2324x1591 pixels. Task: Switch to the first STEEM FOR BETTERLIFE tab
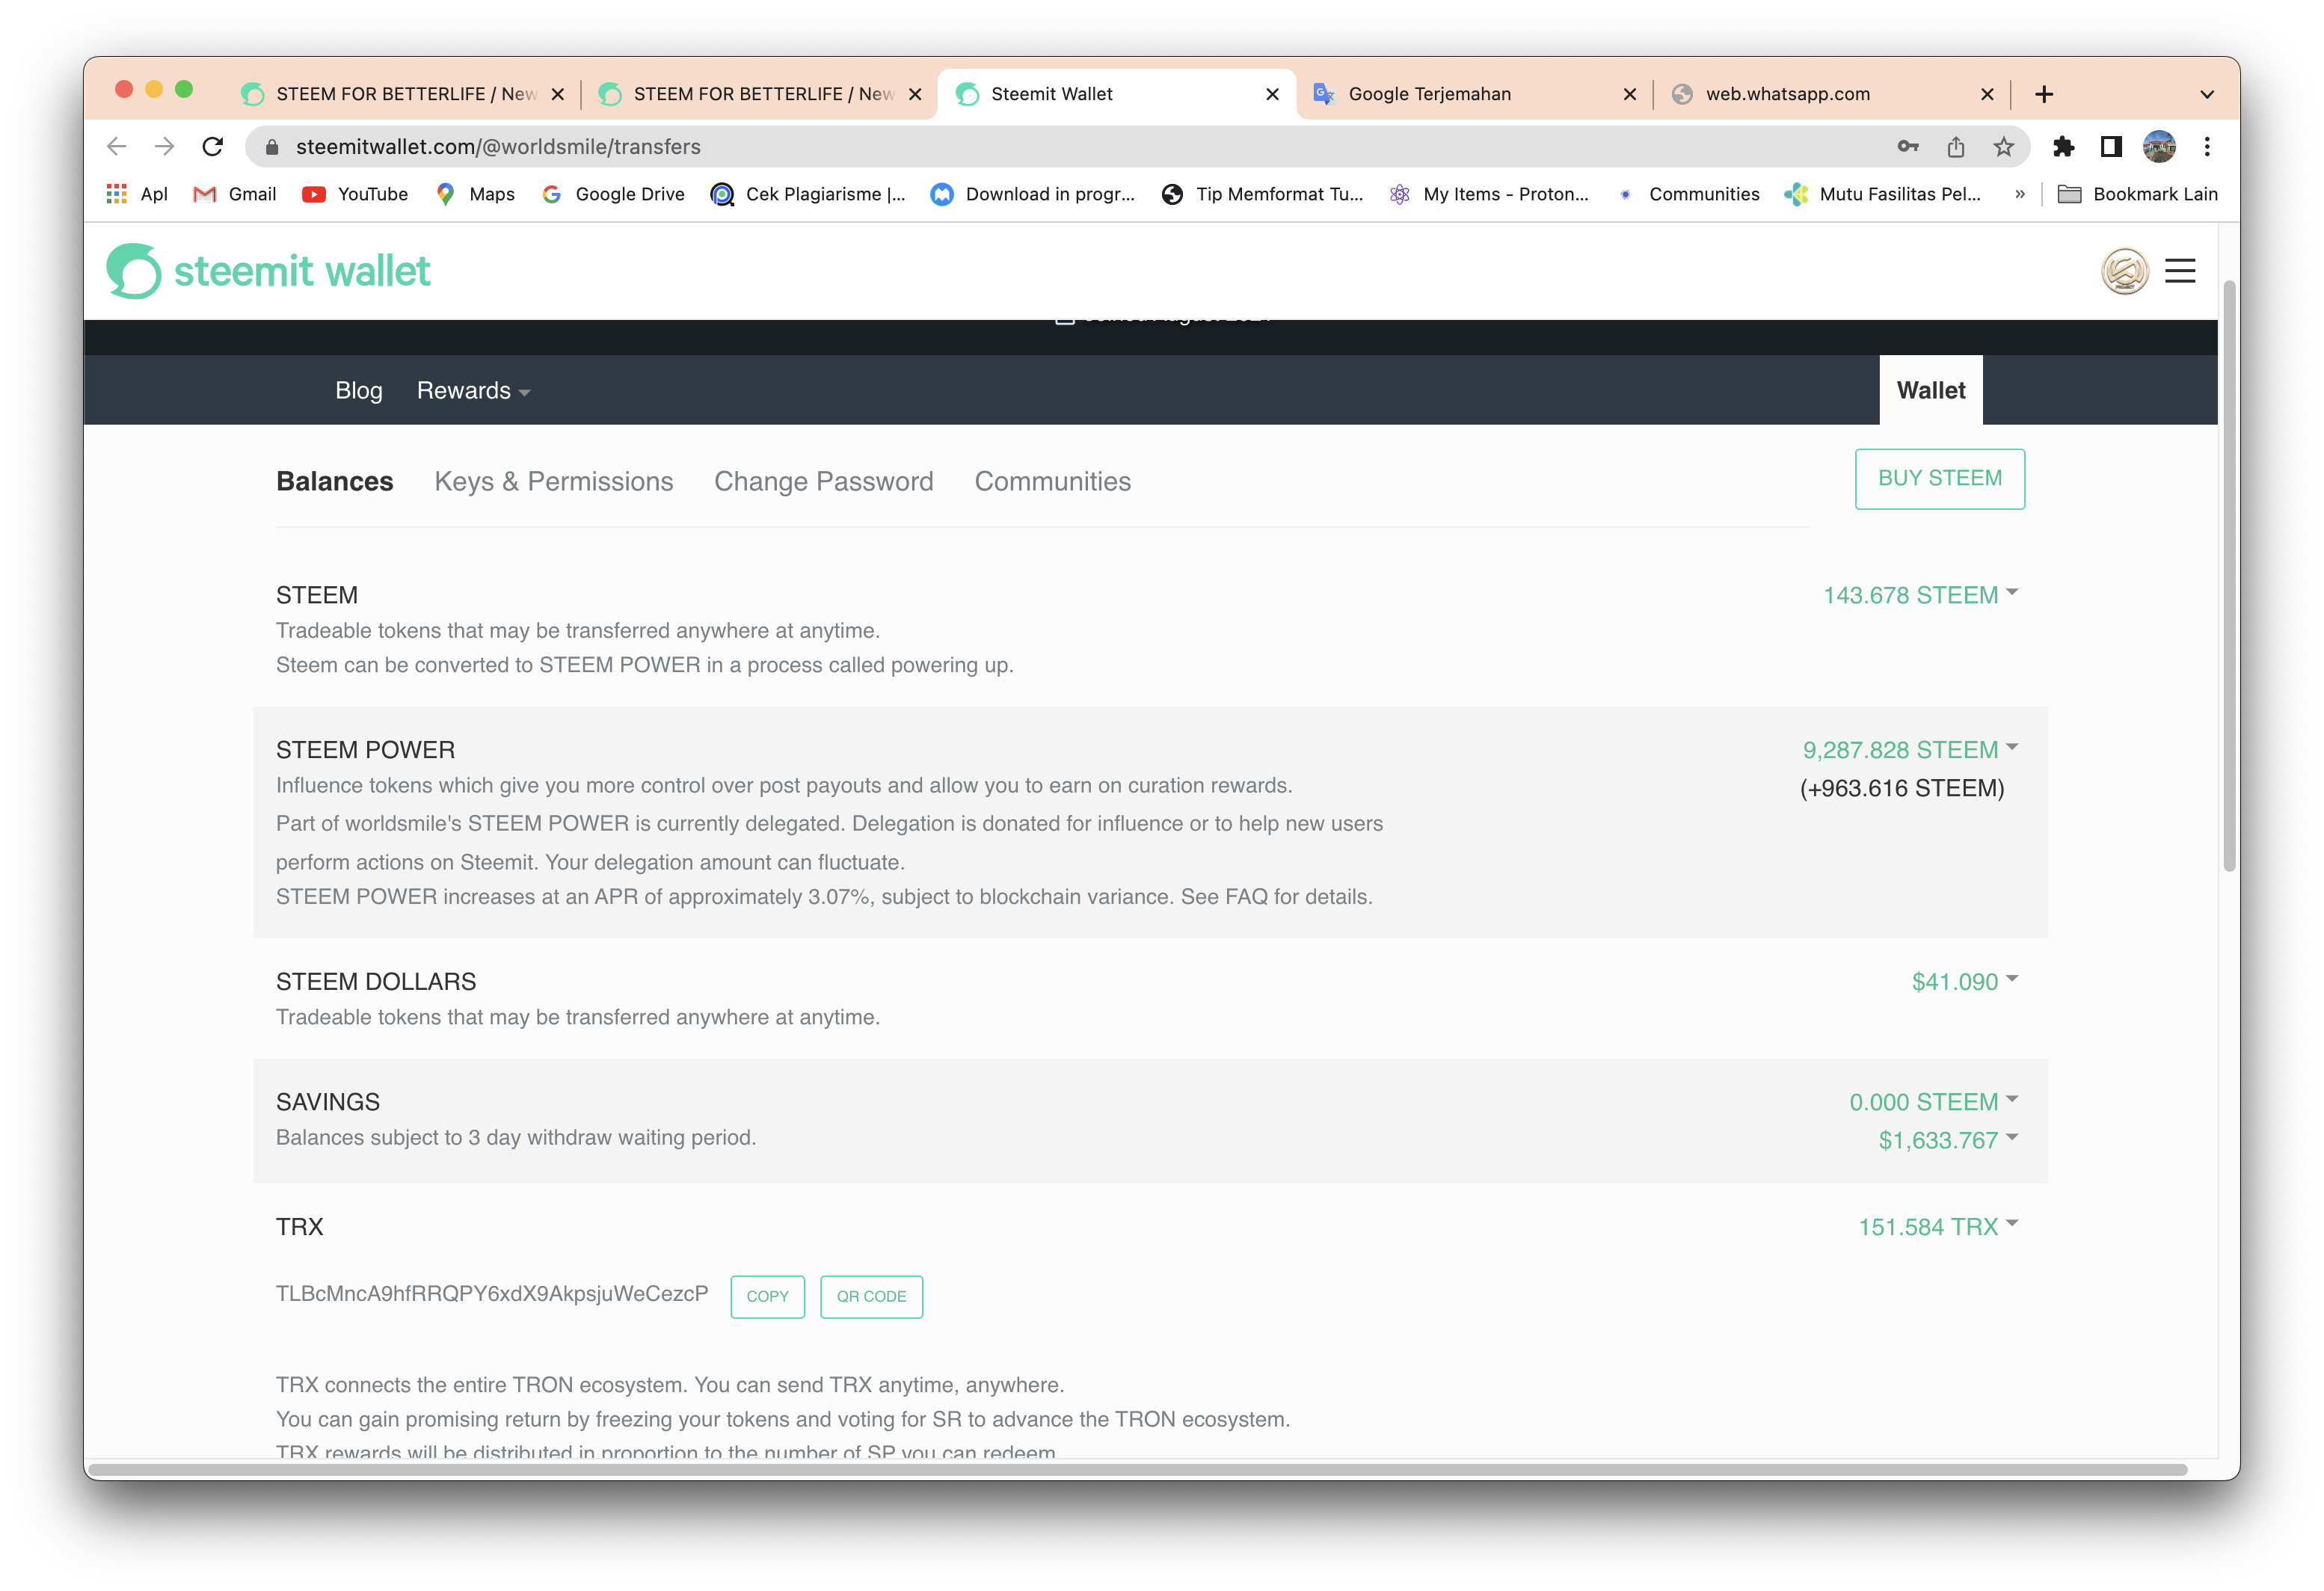(402, 94)
